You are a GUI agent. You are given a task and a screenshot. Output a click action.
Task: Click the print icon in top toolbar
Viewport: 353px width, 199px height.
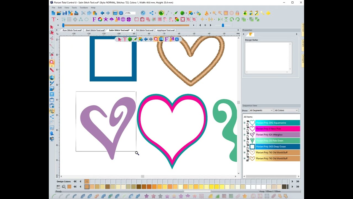pos(76,13)
